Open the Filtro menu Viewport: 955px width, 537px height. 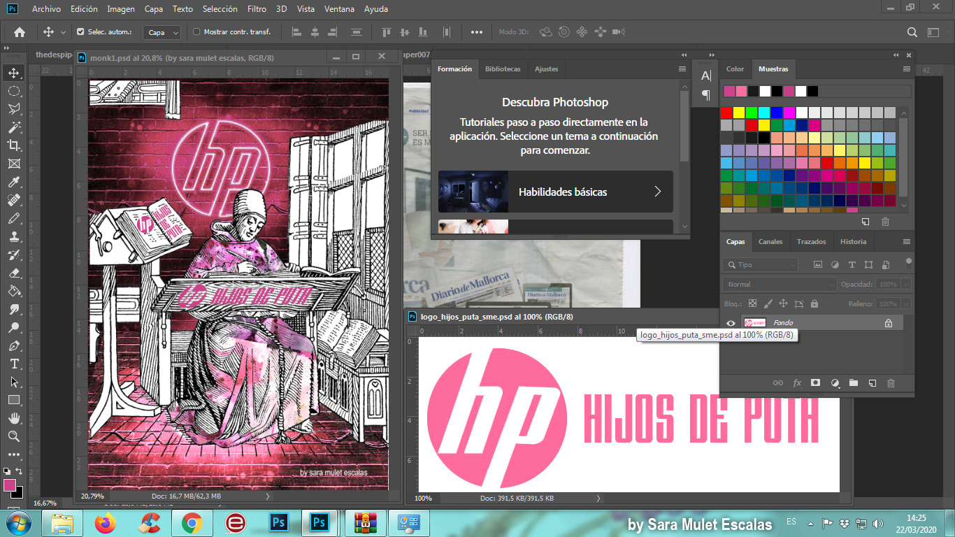coord(257,9)
